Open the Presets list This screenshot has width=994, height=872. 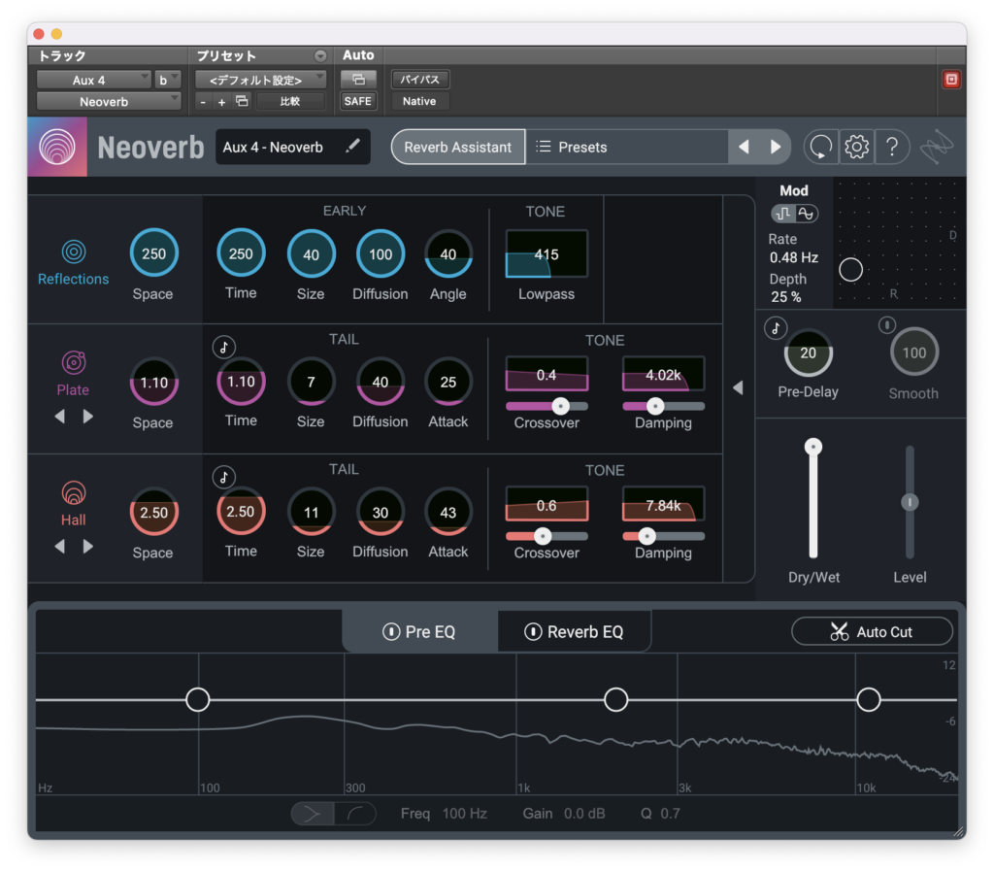[x=626, y=148]
